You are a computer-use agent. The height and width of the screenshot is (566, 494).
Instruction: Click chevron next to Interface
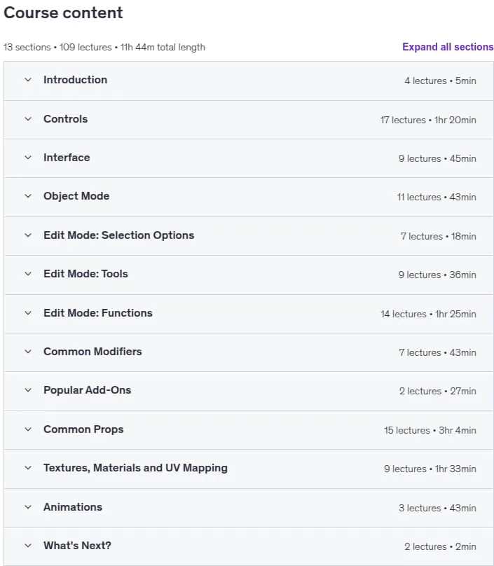click(x=28, y=158)
